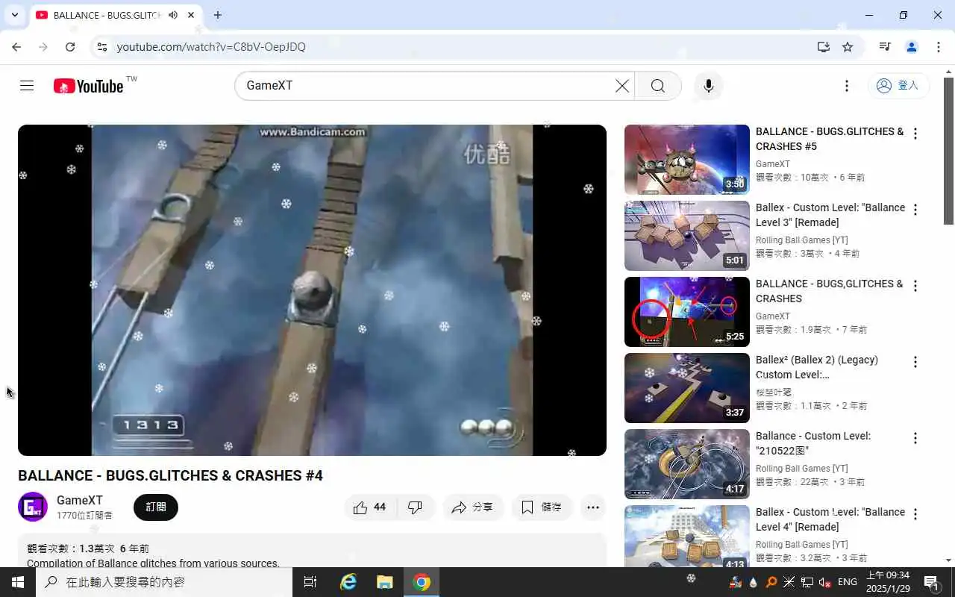Share the video via 分享

click(x=473, y=507)
